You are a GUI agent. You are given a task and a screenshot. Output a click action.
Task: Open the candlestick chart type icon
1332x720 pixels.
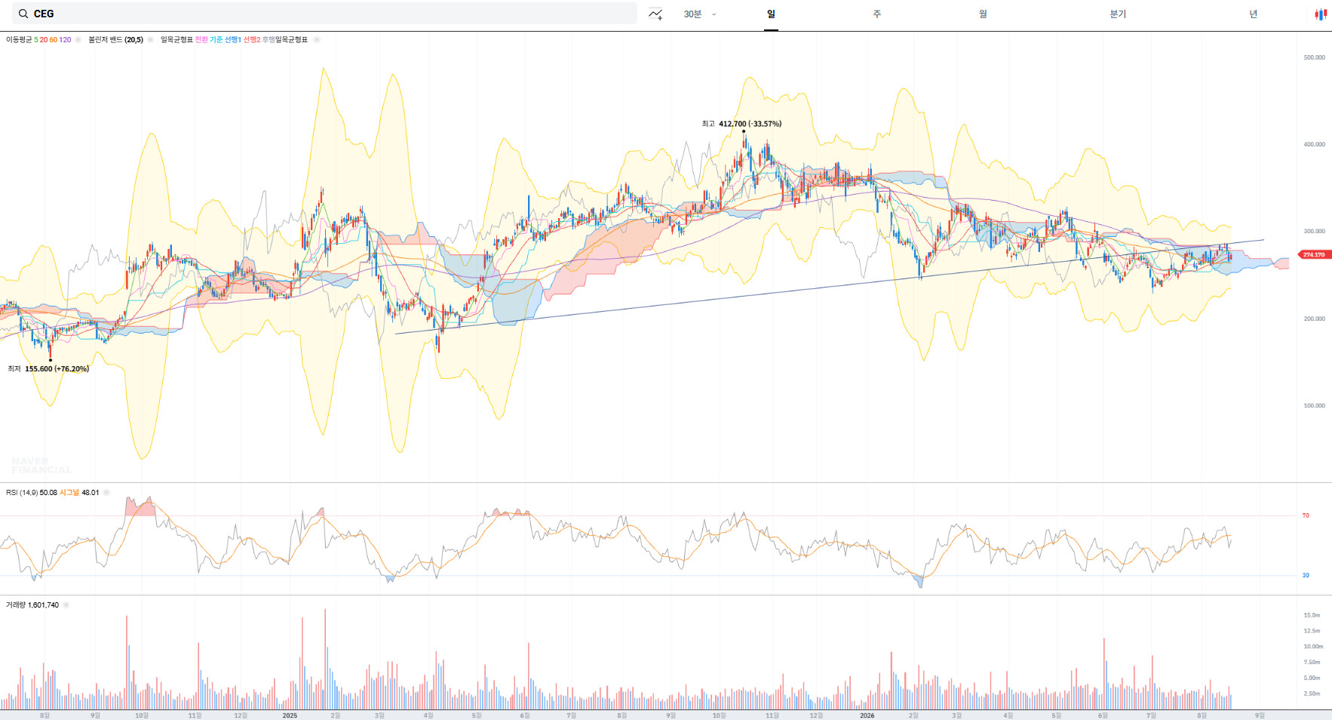1321,14
